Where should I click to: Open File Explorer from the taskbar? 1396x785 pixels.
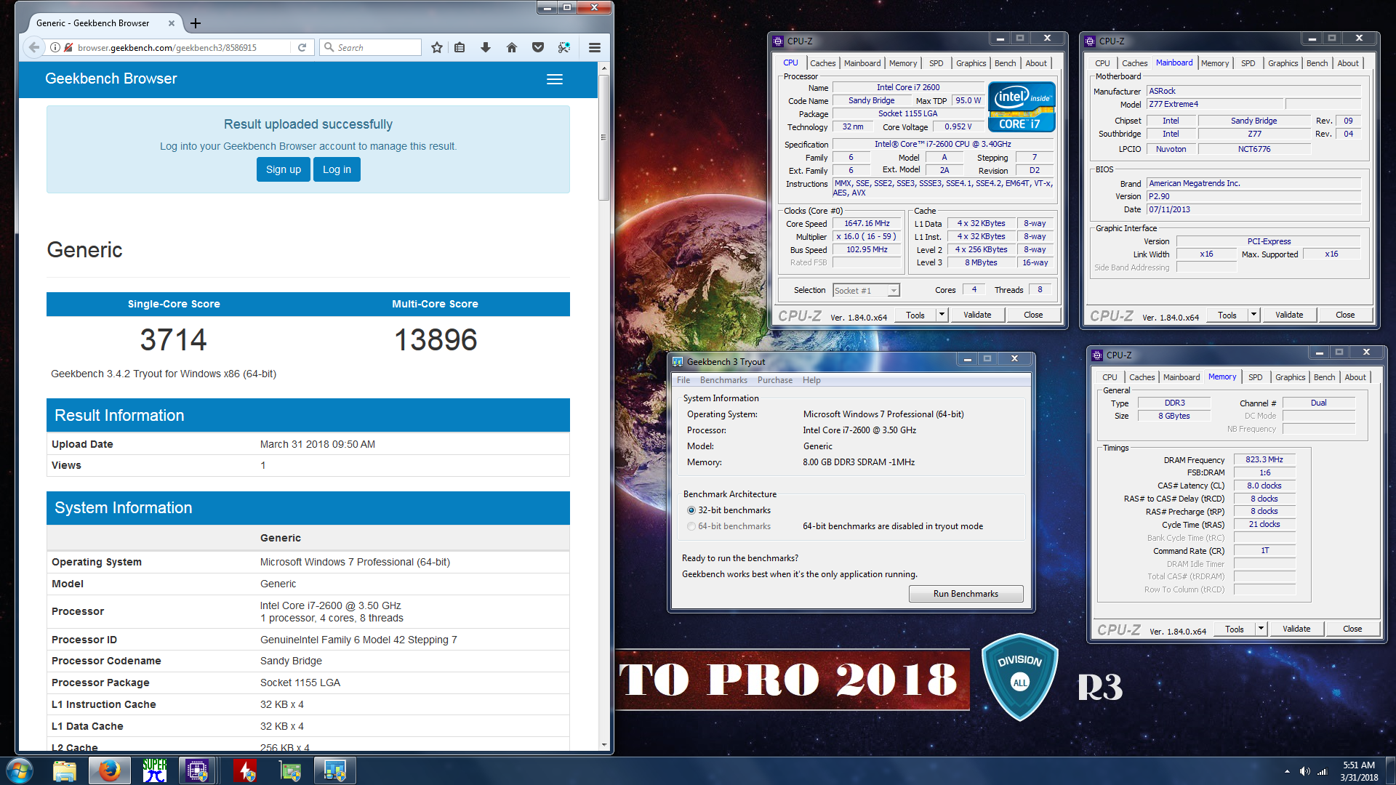coord(65,770)
